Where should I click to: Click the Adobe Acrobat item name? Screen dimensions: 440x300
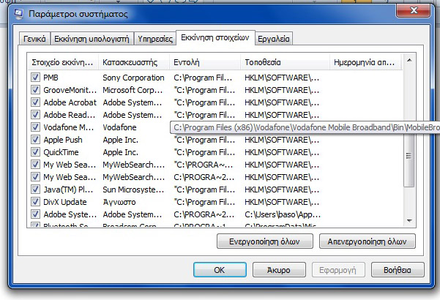(x=70, y=102)
